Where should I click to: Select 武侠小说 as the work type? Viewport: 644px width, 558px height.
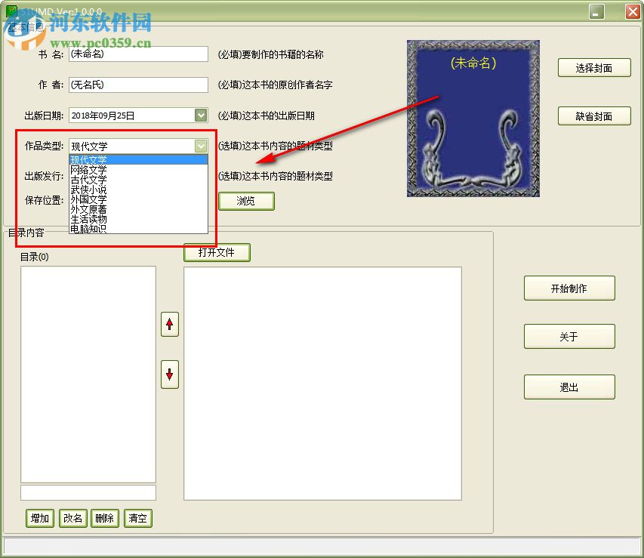click(x=88, y=190)
